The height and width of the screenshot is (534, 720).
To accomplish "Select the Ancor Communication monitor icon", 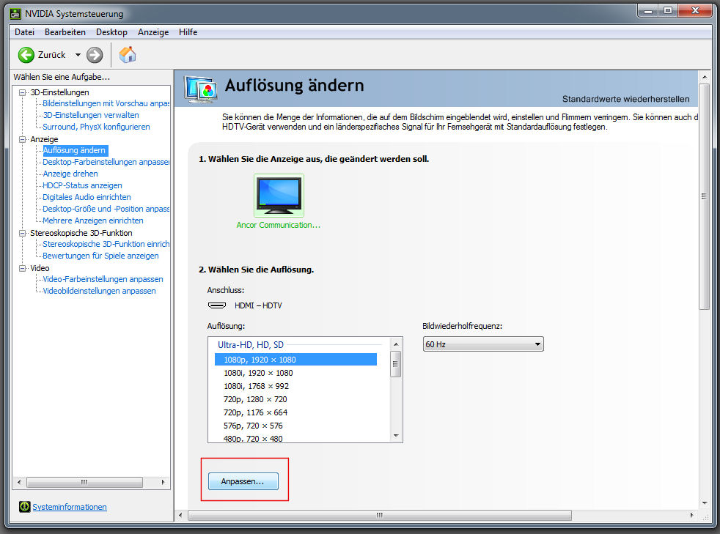I will (x=279, y=196).
